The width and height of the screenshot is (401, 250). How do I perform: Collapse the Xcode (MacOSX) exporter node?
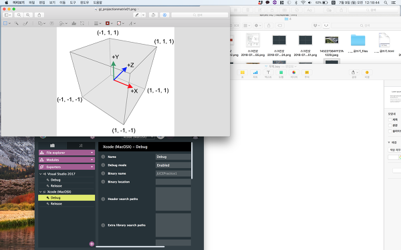[x=40, y=192]
